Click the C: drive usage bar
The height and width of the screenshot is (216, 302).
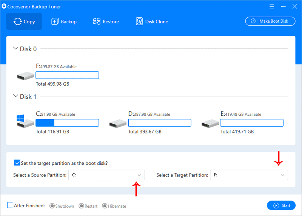pos(67,123)
